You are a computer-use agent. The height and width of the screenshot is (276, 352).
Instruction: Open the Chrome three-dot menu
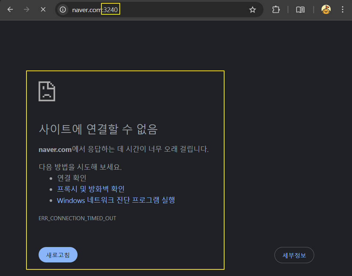342,10
